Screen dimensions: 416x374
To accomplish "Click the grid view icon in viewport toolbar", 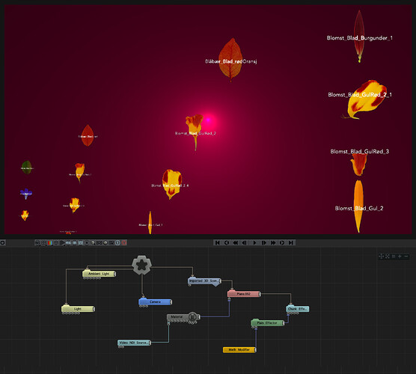I will pos(43,242).
